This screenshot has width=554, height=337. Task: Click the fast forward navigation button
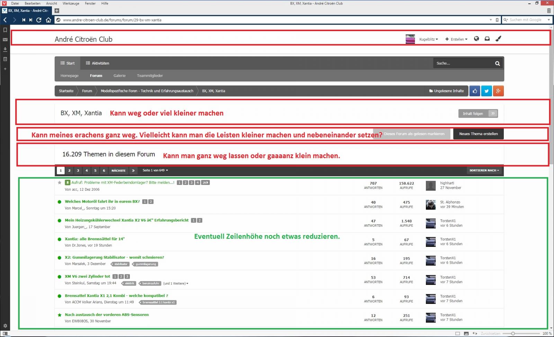pyautogui.click(x=31, y=20)
